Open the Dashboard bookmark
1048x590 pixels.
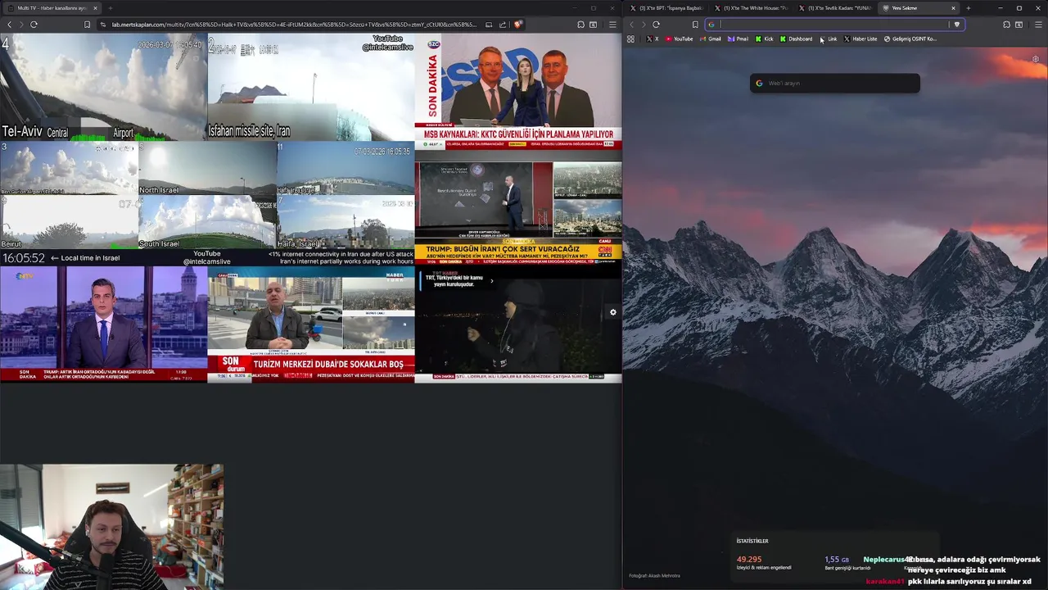[796, 39]
